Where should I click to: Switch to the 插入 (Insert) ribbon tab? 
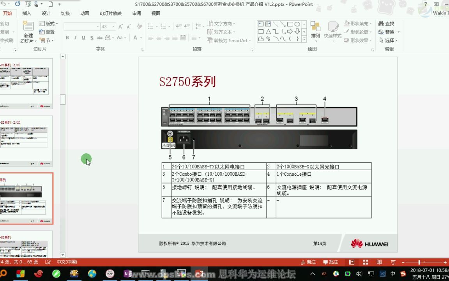26,13
